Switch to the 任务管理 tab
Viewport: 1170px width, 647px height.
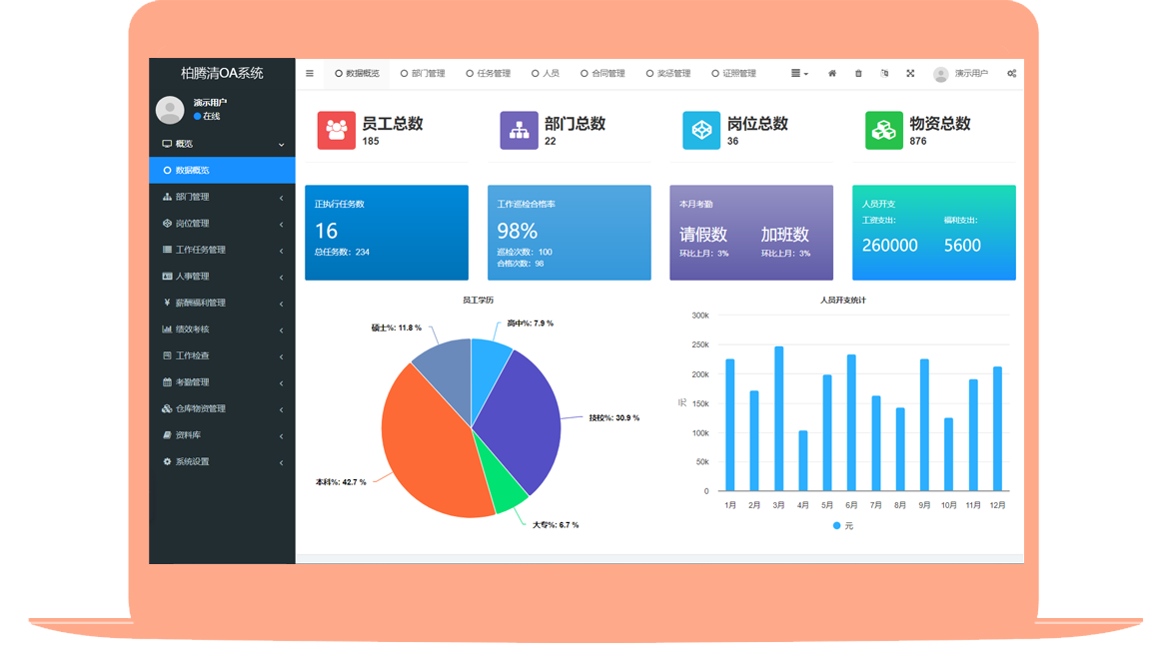click(489, 73)
